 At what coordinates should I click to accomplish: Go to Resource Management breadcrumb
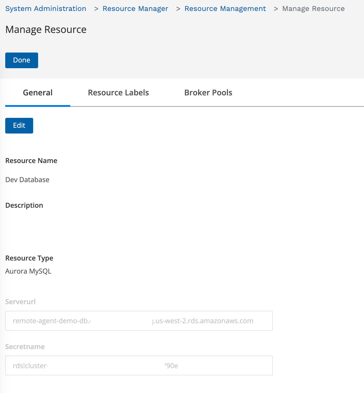point(225,9)
